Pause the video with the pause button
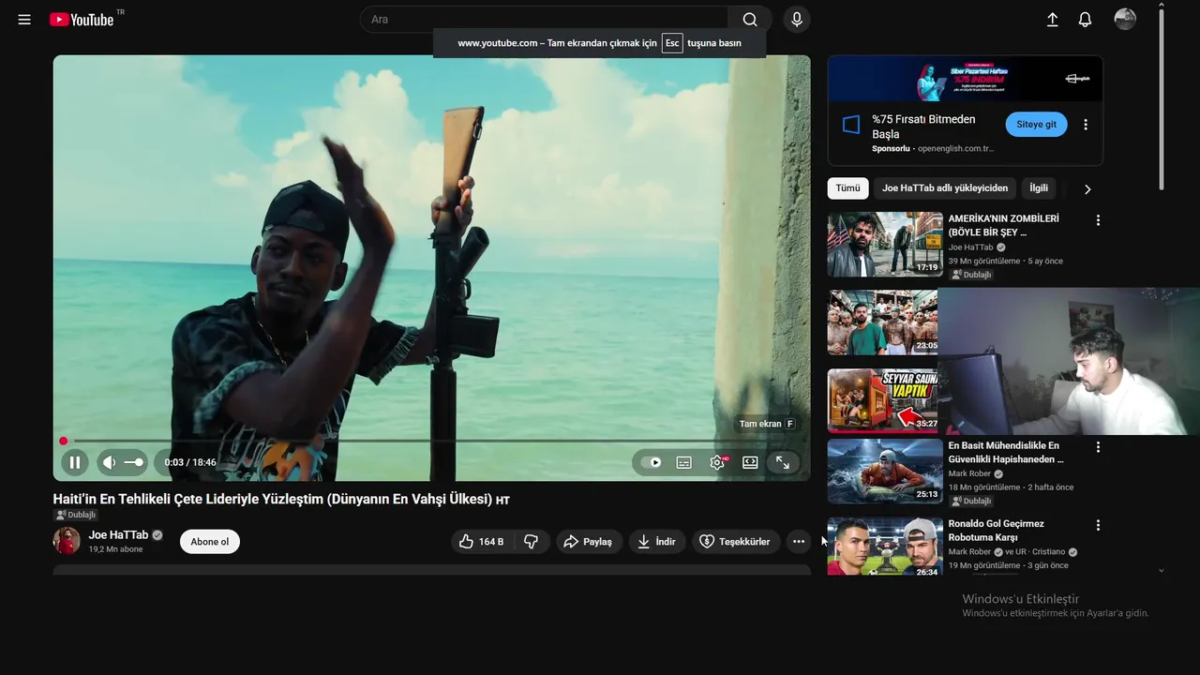The height and width of the screenshot is (675, 1200). click(75, 462)
